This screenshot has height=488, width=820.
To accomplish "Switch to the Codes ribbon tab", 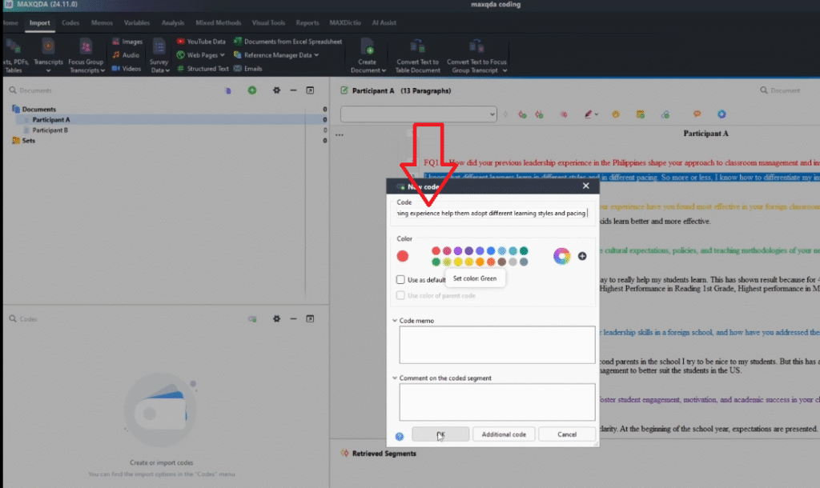I will (x=70, y=23).
